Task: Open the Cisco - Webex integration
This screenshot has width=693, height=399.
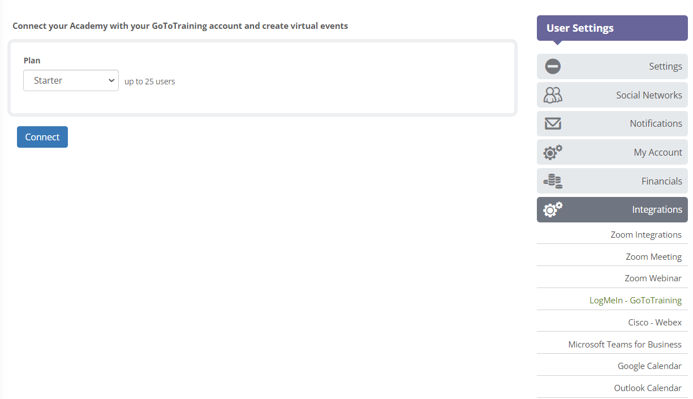Action: [x=655, y=322]
